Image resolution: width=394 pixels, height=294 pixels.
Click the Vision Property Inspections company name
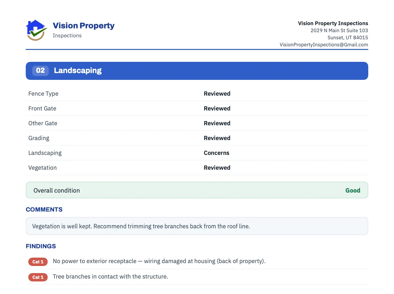(333, 23)
